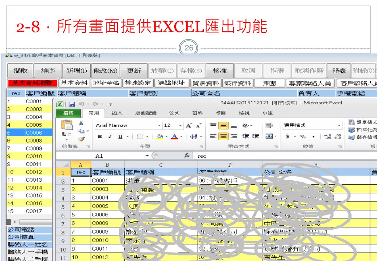Open the font group dialog launcher
377x261 pixels.
coord(201,146)
